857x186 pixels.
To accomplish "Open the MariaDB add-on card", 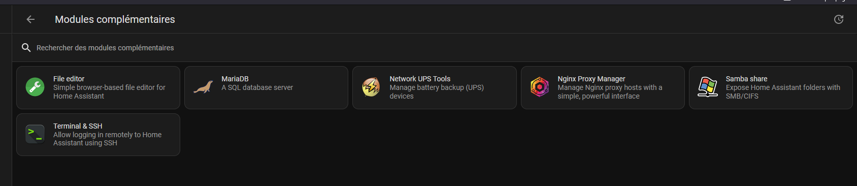I will pos(266,87).
